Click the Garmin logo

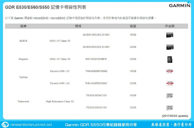pyautogui.click(x=180, y=5)
